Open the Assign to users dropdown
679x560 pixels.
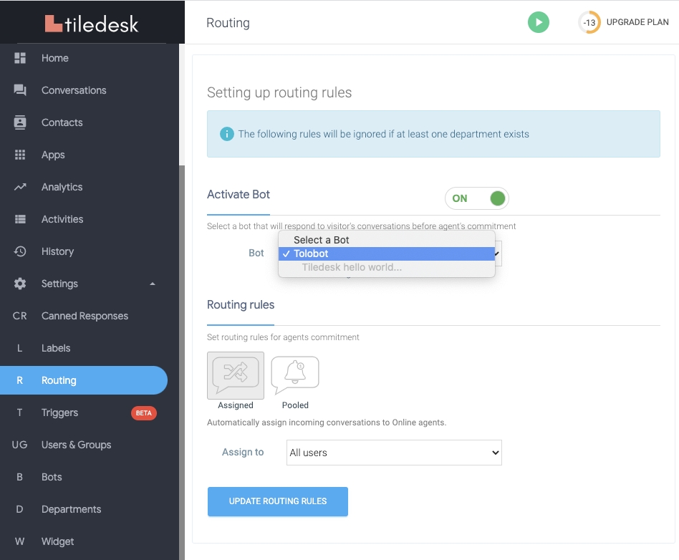pos(394,453)
